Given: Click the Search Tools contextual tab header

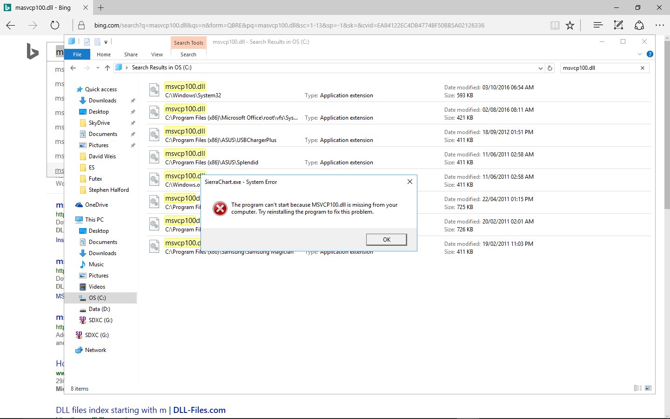Looking at the screenshot, I should (188, 43).
